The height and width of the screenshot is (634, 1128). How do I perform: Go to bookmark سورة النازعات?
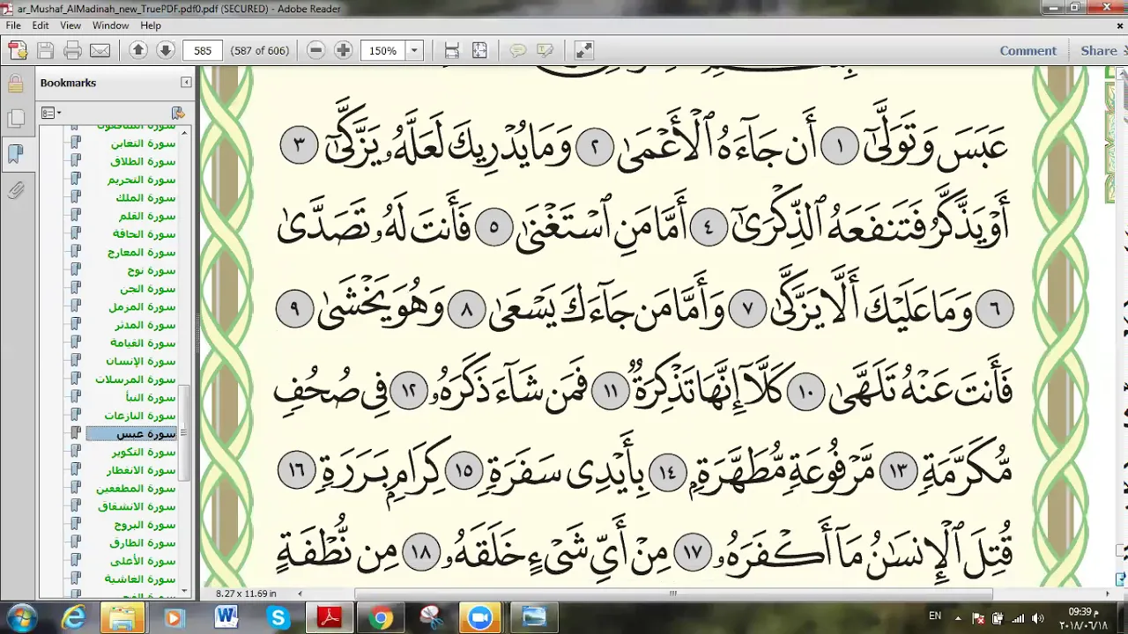point(141,416)
